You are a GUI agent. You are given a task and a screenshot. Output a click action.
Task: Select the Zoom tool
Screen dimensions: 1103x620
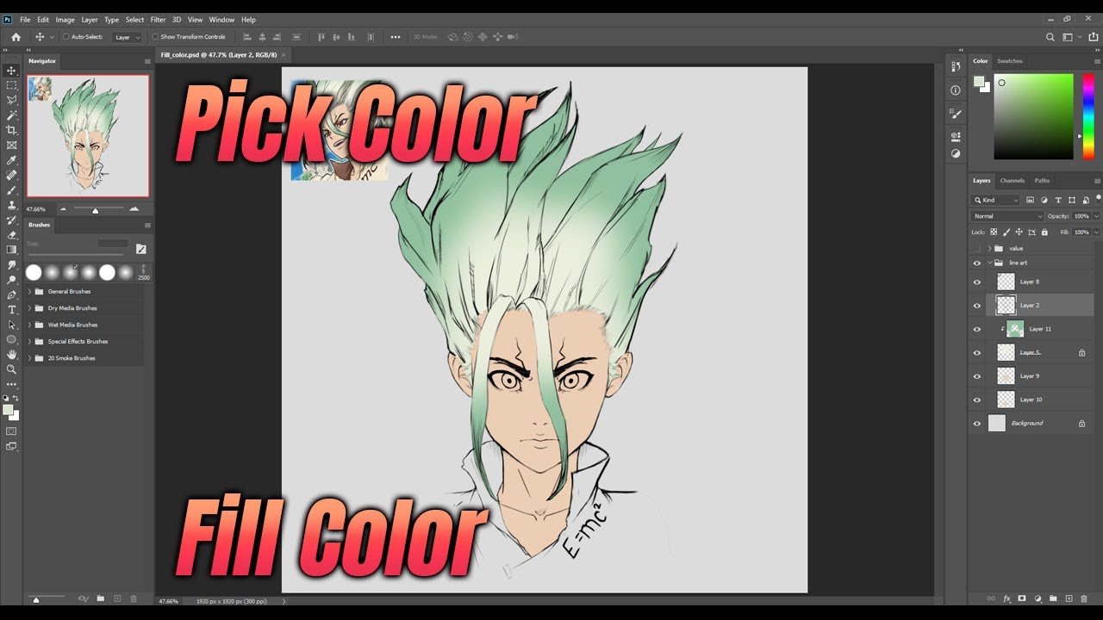point(11,369)
